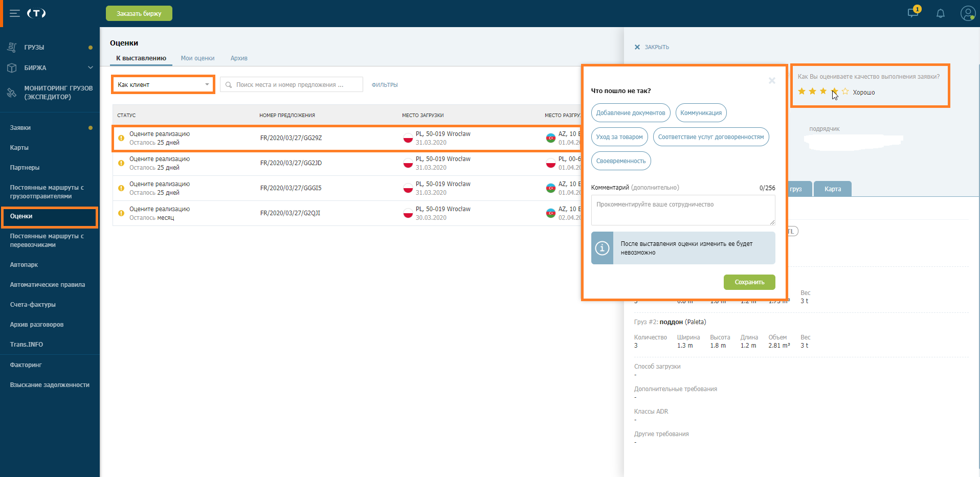This screenshot has height=477, width=980.
Task: Click warning icon for FR/2020/03/27/GG29Z row
Action: pyautogui.click(x=121, y=138)
